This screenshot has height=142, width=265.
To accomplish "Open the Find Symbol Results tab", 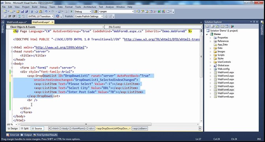I will point(45,135).
